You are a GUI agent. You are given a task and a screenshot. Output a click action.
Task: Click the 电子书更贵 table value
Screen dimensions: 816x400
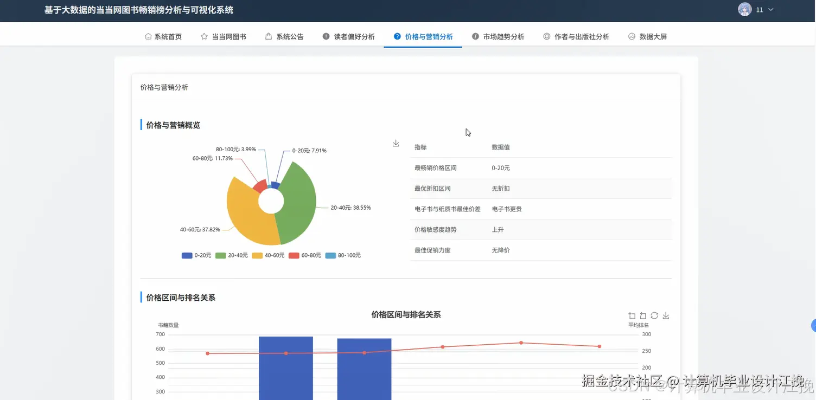(x=507, y=209)
